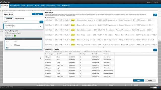Select the Mallory.Hammond Logout payload line
The height and width of the screenshot is (90, 161).
click(101, 45)
